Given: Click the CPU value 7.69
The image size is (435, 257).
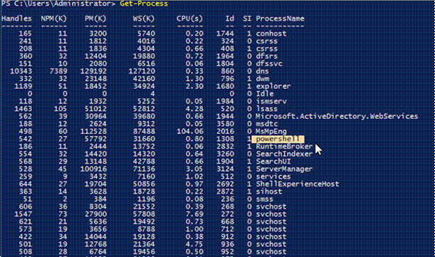Looking at the screenshot, I should pos(194,214).
